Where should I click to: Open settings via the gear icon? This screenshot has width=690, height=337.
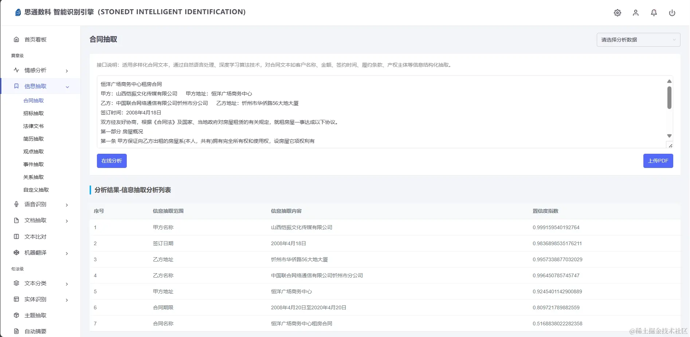click(x=618, y=13)
